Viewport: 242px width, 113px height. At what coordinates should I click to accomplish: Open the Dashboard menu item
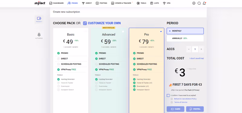point(57,3)
